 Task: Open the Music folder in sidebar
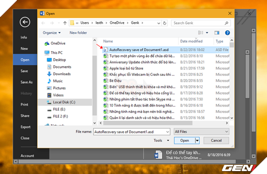point(58,81)
